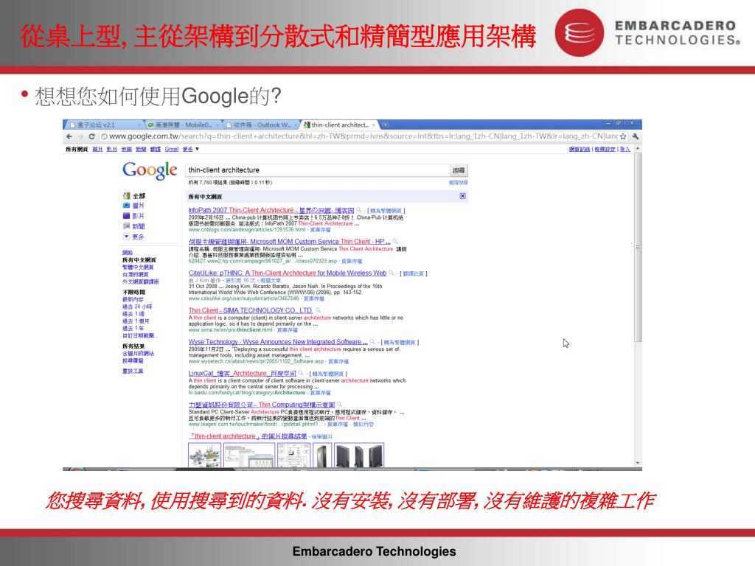
Task: Choose 外文網頁翻譯版 filter
Action: (x=141, y=282)
